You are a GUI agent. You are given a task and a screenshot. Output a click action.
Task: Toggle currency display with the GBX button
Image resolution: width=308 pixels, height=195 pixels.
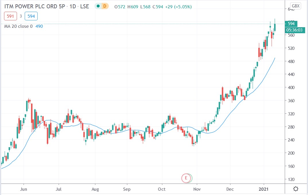pos(296,5)
